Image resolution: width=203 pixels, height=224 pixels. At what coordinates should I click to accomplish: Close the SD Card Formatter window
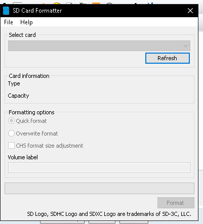(x=190, y=11)
